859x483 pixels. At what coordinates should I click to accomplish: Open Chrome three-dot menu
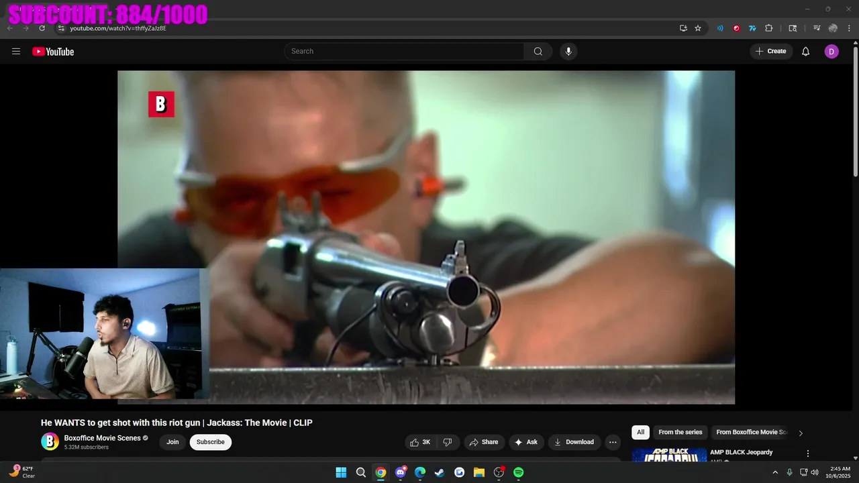(850, 28)
